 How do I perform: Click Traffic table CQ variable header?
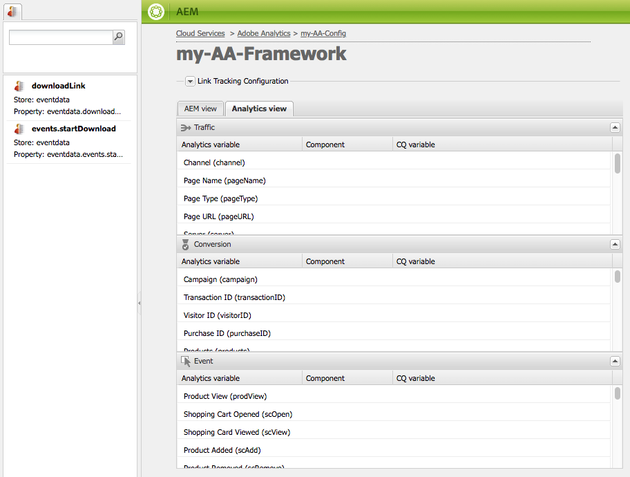tap(502, 144)
